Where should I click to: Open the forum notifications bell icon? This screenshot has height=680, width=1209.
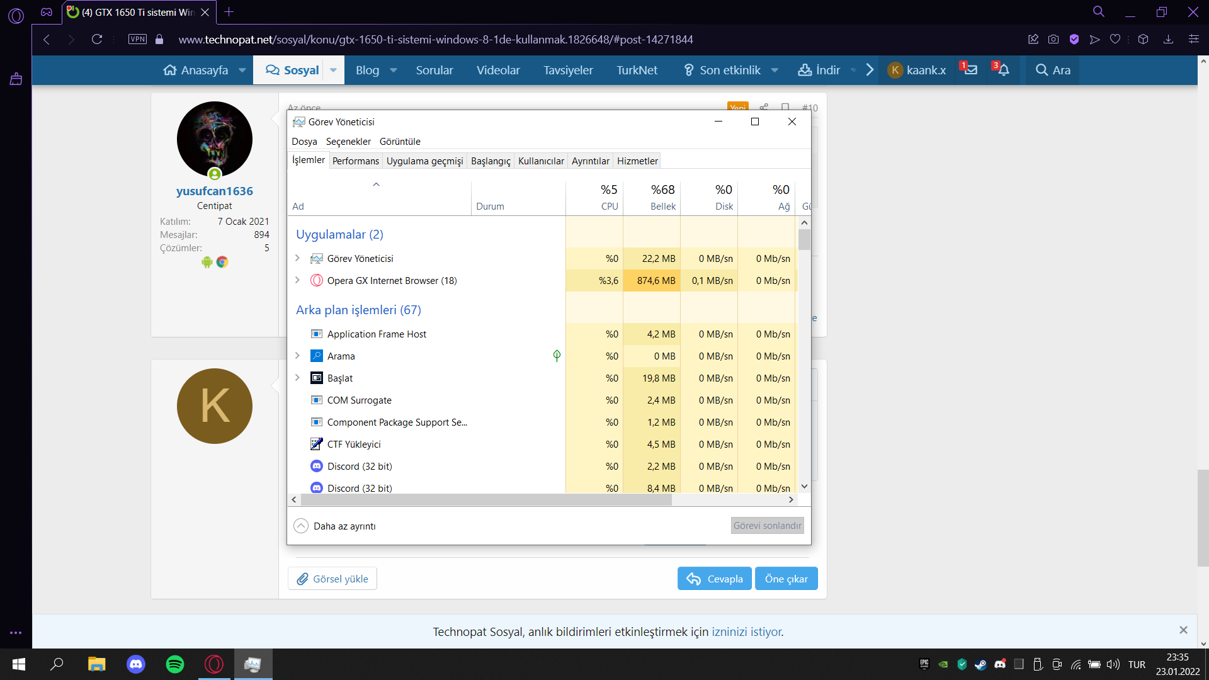tap(1003, 70)
